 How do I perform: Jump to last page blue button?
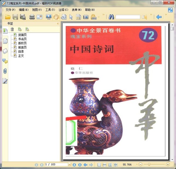80,165
